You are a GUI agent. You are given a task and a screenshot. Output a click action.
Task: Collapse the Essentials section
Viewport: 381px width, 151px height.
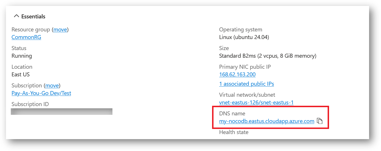click(x=30, y=16)
